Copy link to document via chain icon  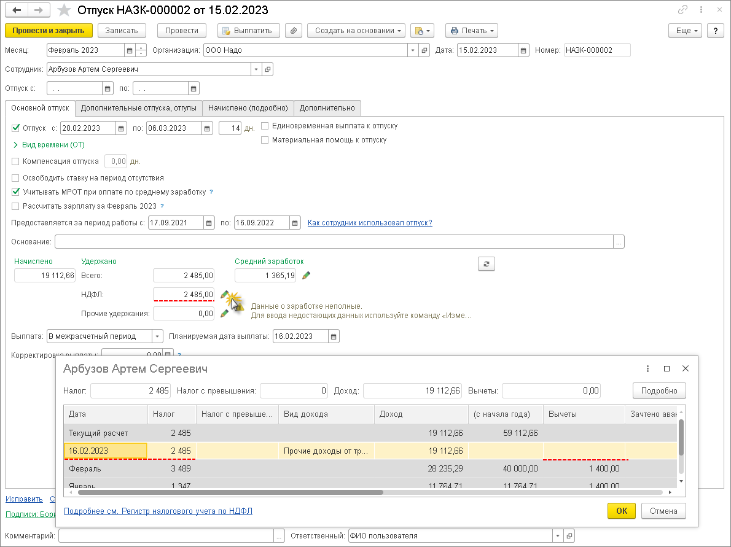click(682, 10)
